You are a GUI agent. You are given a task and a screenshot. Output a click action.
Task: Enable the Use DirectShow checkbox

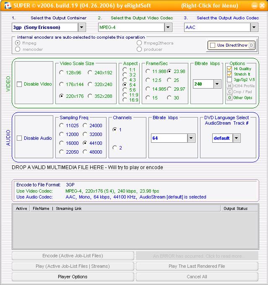(x=213, y=45)
